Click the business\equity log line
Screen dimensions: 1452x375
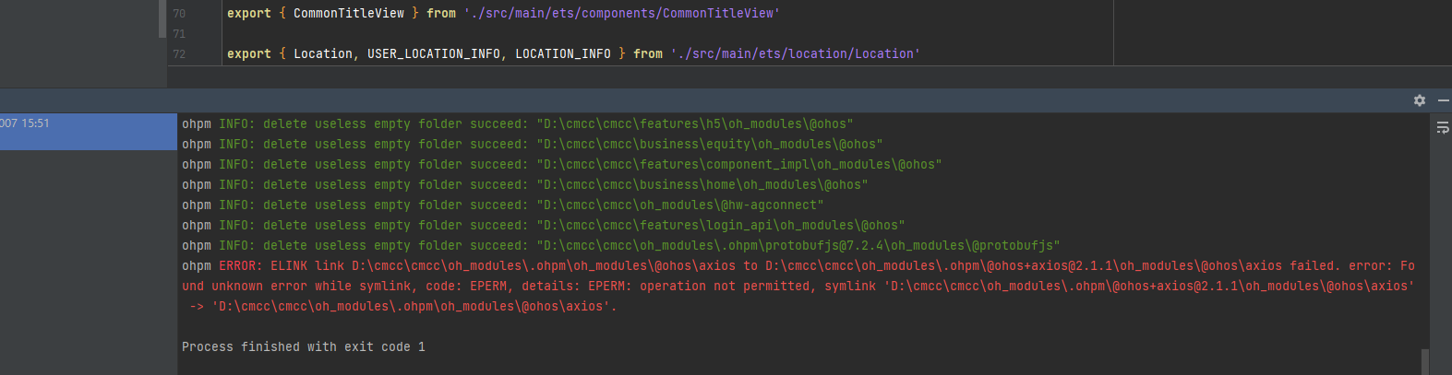[532, 145]
